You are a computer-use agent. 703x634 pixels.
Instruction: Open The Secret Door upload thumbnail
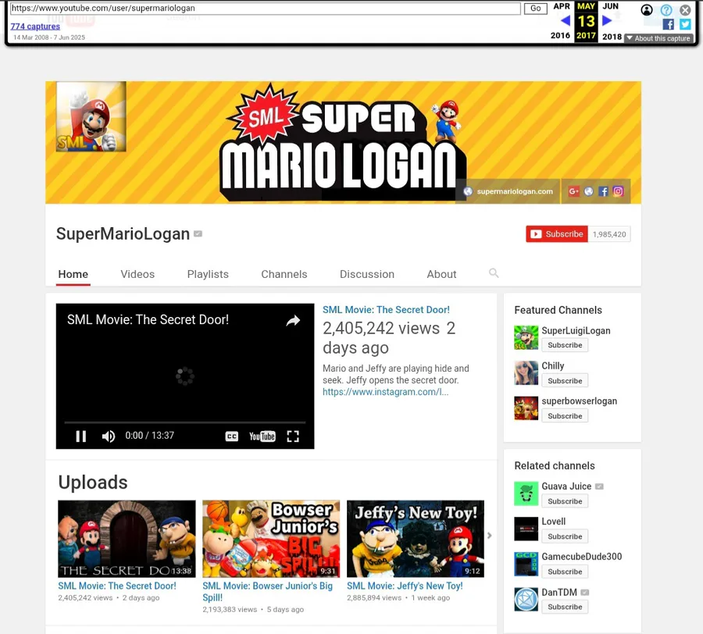tap(127, 539)
